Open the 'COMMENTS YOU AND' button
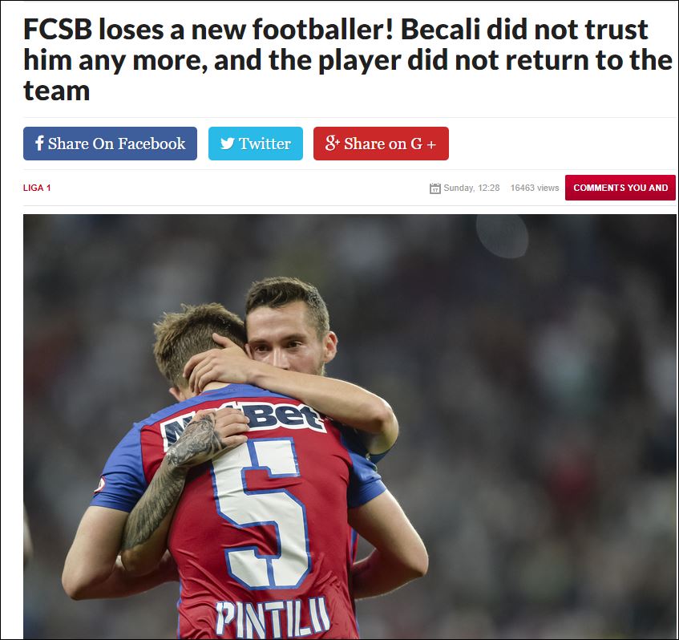The width and height of the screenshot is (679, 640). coord(620,188)
